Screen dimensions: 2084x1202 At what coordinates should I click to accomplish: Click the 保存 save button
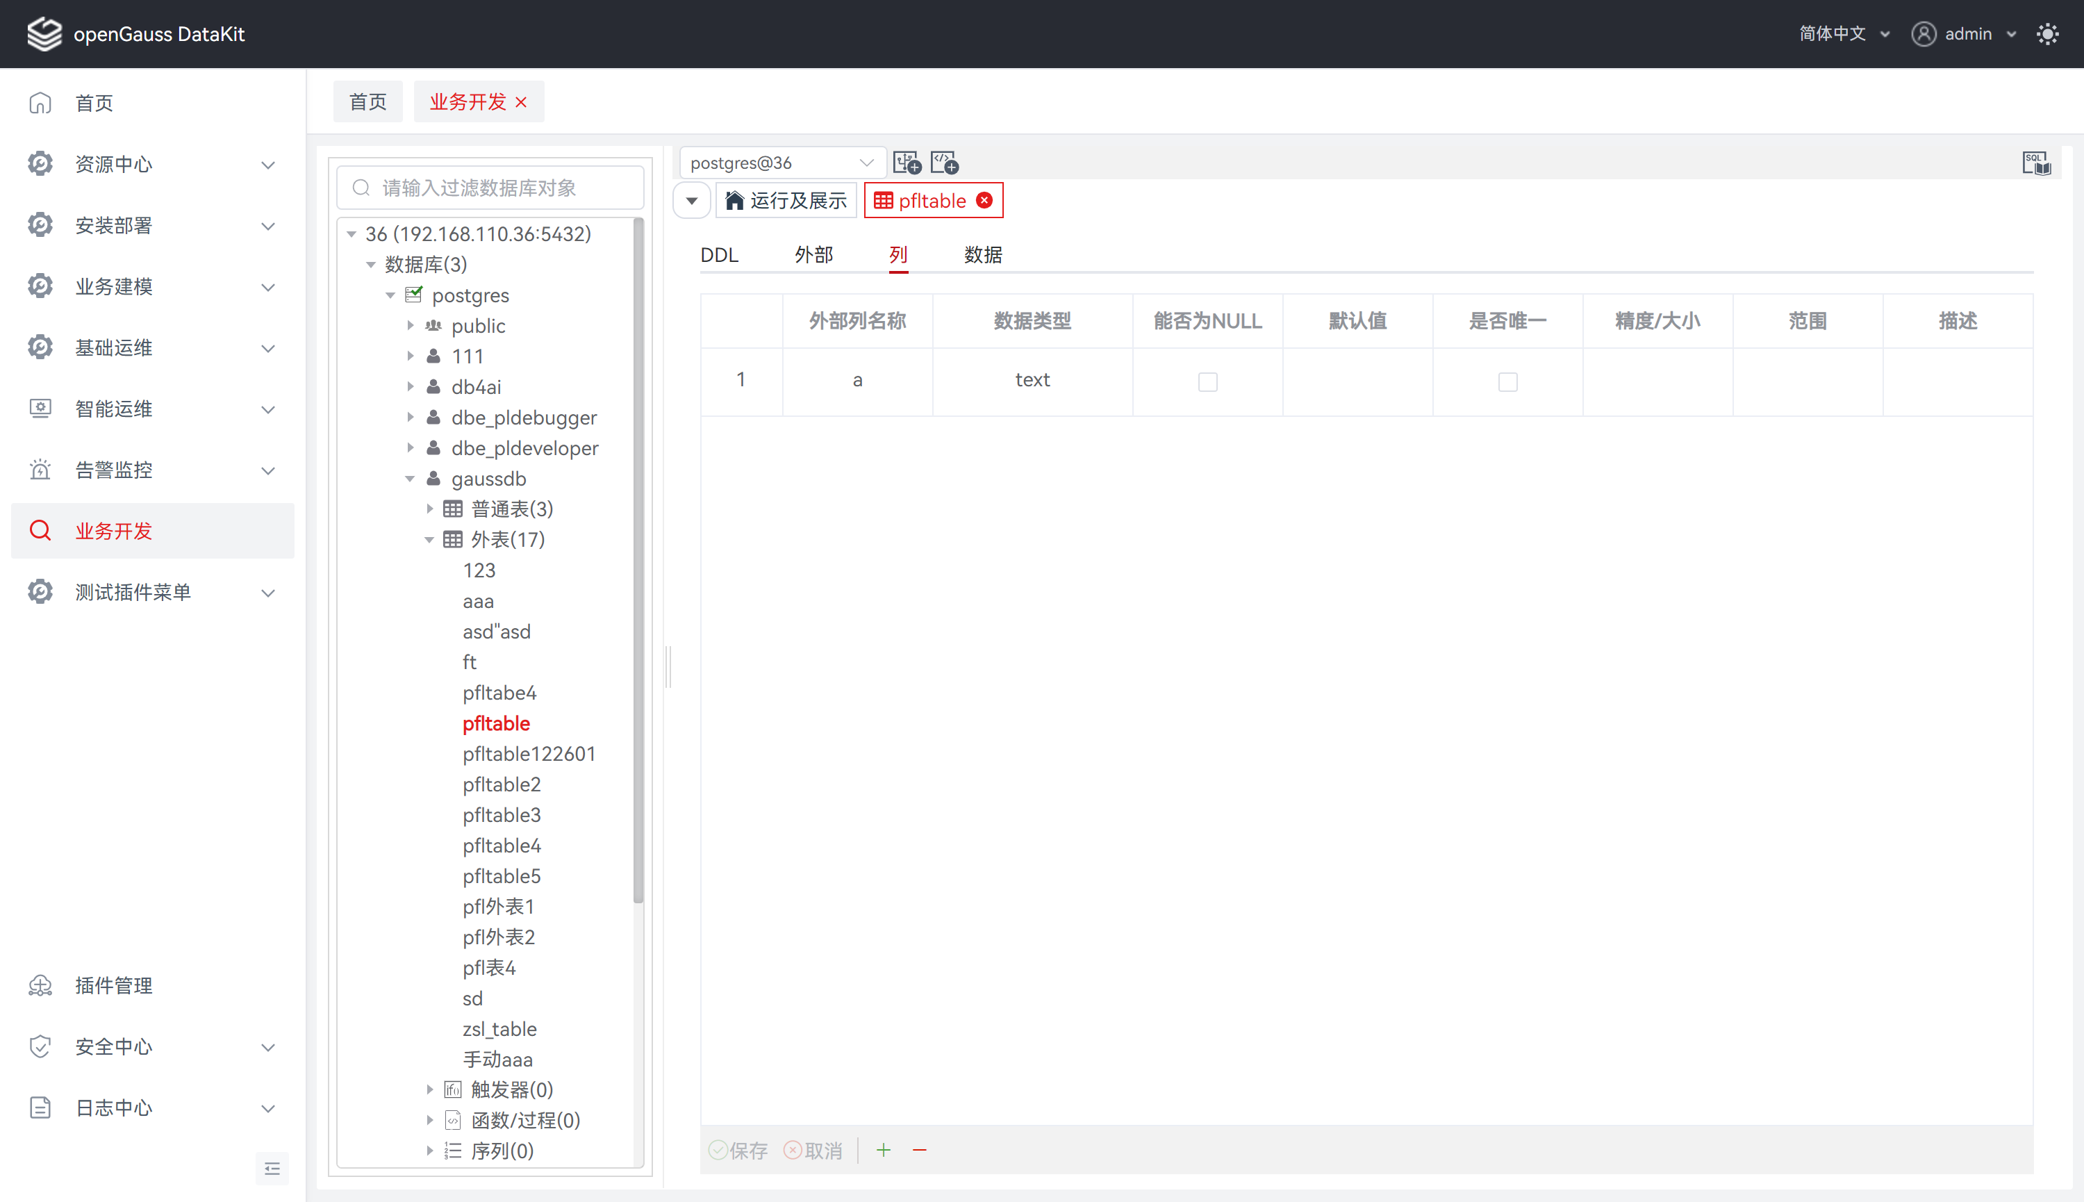point(738,1150)
